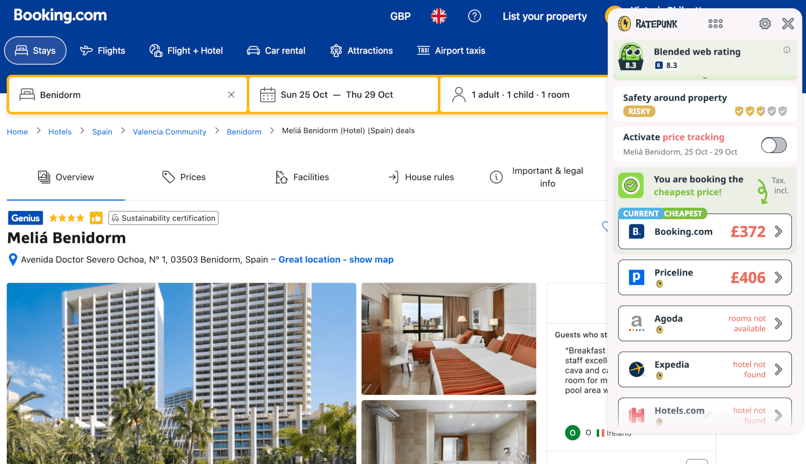Open Booking.com £372 price row
This screenshot has width=806, height=464.
click(x=705, y=231)
